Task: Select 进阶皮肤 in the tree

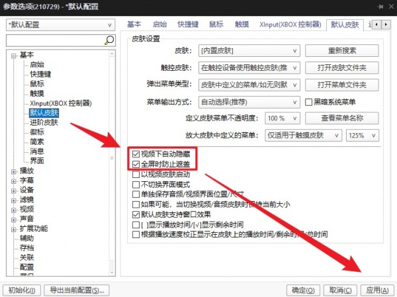Action: [44, 122]
